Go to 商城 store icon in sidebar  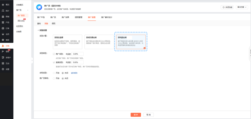pos(3,17)
